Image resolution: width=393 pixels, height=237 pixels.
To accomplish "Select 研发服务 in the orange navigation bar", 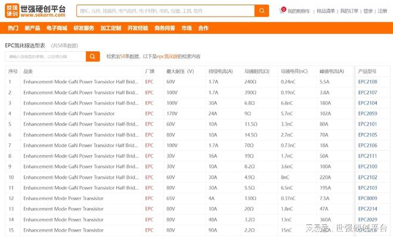I will coord(84,28).
